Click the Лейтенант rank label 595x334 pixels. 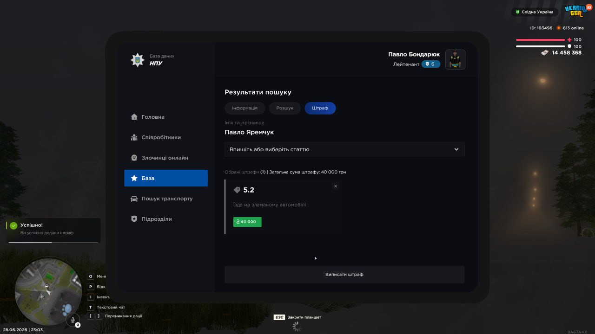[x=406, y=64]
